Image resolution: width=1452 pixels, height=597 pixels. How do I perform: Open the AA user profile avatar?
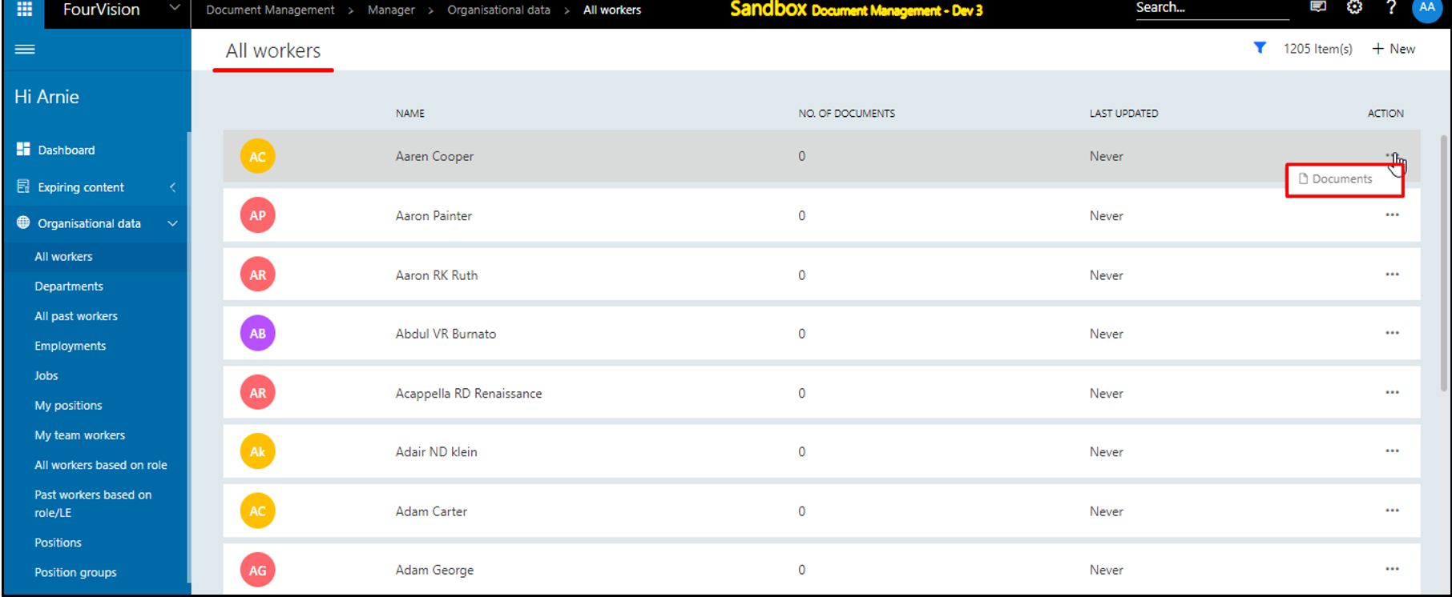coord(1427,9)
